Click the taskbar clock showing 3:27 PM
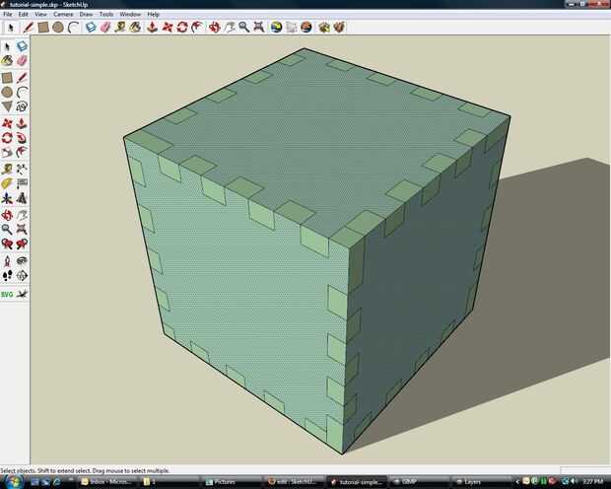Screen dimensions: 611x489 point(594,482)
